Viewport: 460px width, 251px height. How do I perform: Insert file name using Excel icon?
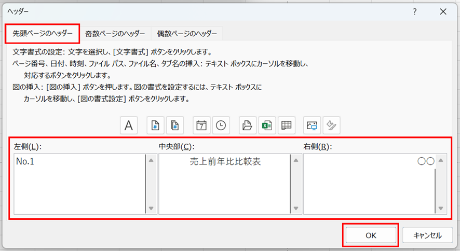pos(267,125)
